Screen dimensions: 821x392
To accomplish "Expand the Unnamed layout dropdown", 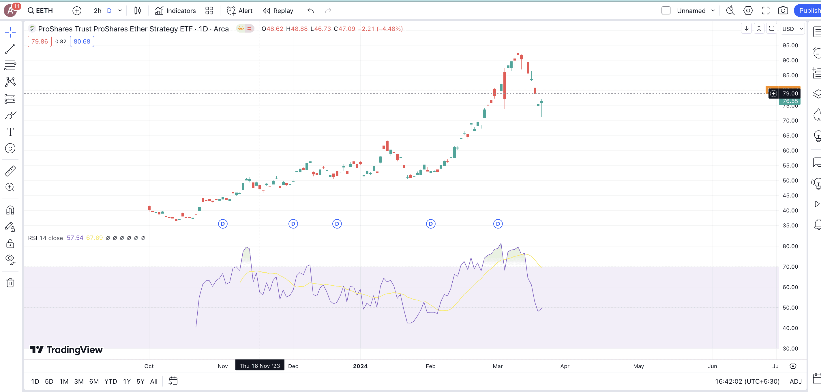I will point(713,11).
